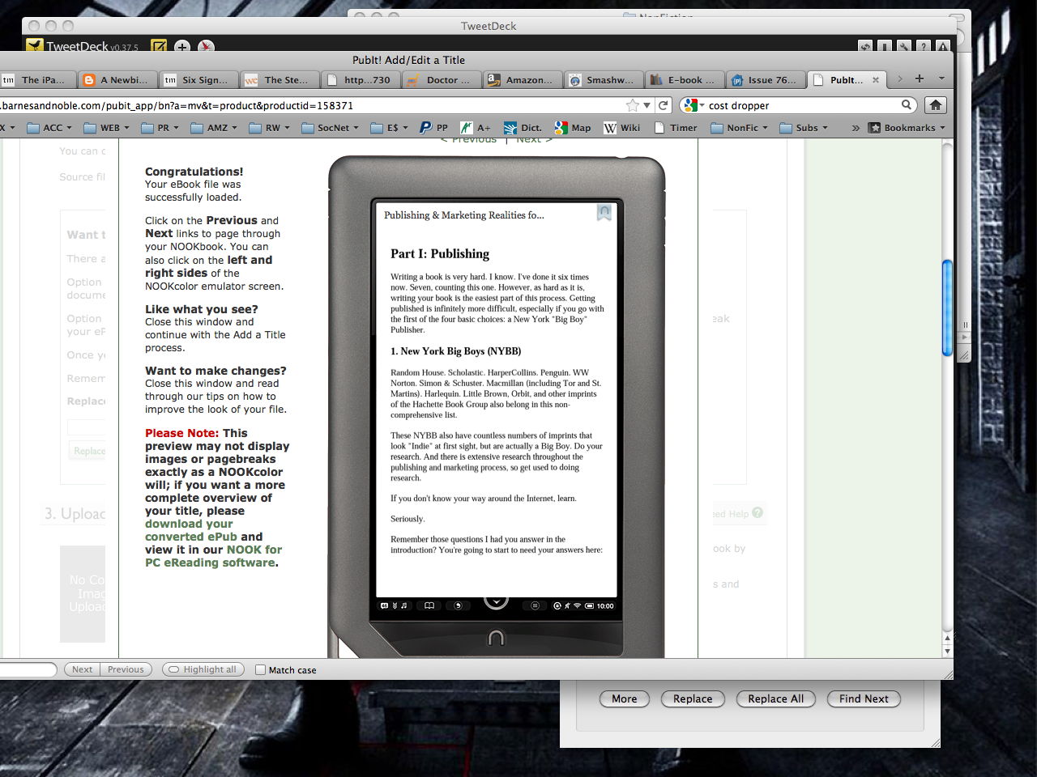Reload the page using the refresh icon

(664, 105)
